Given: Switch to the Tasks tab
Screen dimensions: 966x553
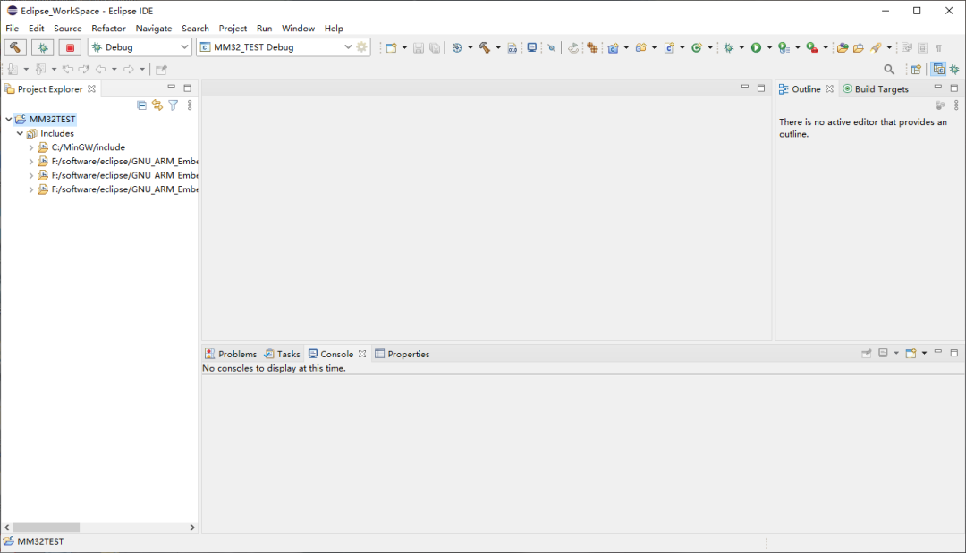Looking at the screenshot, I should click(282, 354).
